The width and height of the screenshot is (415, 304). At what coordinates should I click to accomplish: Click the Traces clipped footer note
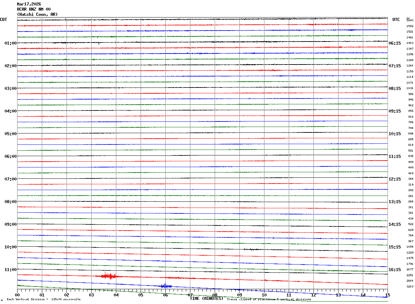269,300
